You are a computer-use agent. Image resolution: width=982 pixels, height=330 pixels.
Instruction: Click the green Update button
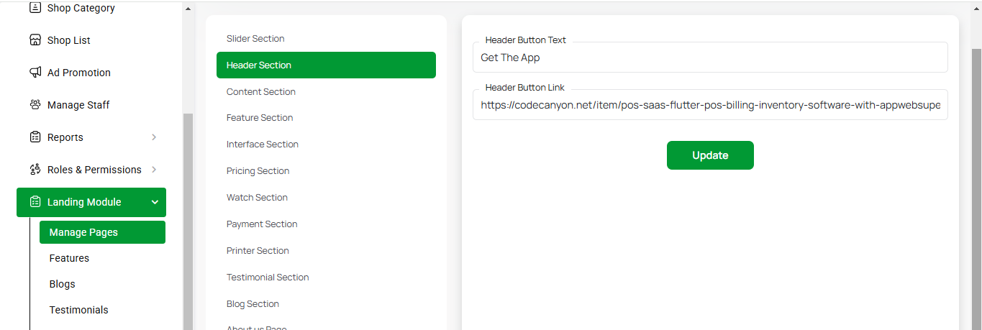click(710, 155)
